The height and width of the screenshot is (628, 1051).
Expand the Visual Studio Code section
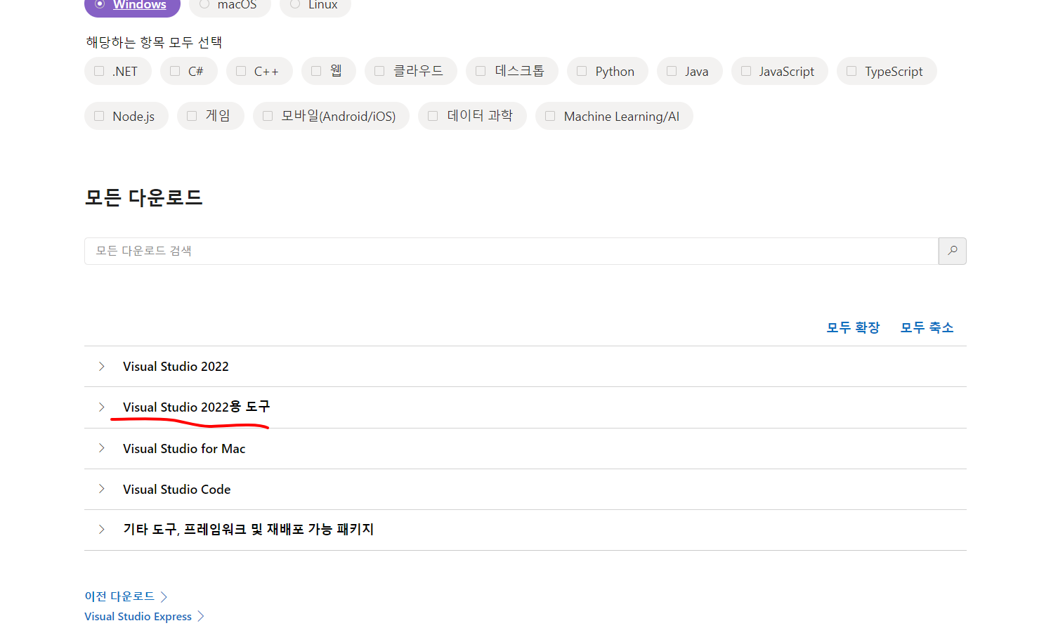tap(525, 489)
